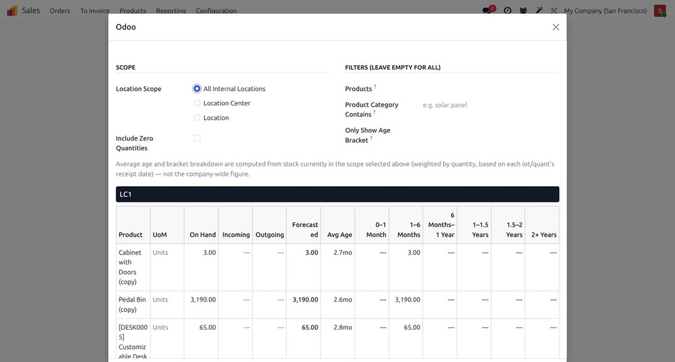Click the Product Category Contains input

click(x=490, y=105)
